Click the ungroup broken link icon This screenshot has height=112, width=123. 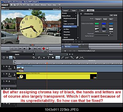tap(67, 58)
